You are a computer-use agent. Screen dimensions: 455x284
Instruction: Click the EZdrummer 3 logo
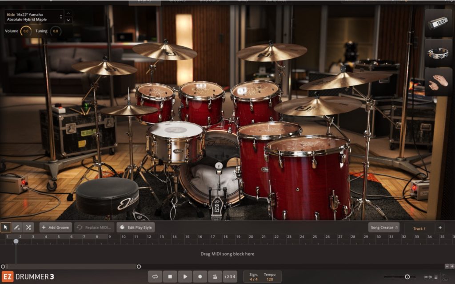[x=28, y=277]
